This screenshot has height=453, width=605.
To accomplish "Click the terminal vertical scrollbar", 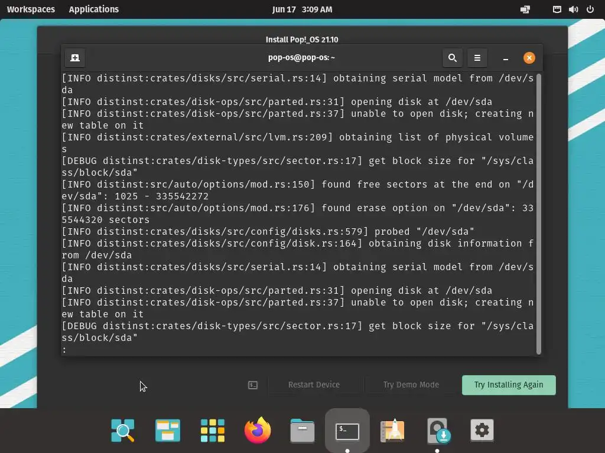I will pos(539,214).
